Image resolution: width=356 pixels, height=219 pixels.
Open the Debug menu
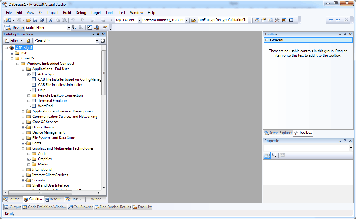(81, 13)
